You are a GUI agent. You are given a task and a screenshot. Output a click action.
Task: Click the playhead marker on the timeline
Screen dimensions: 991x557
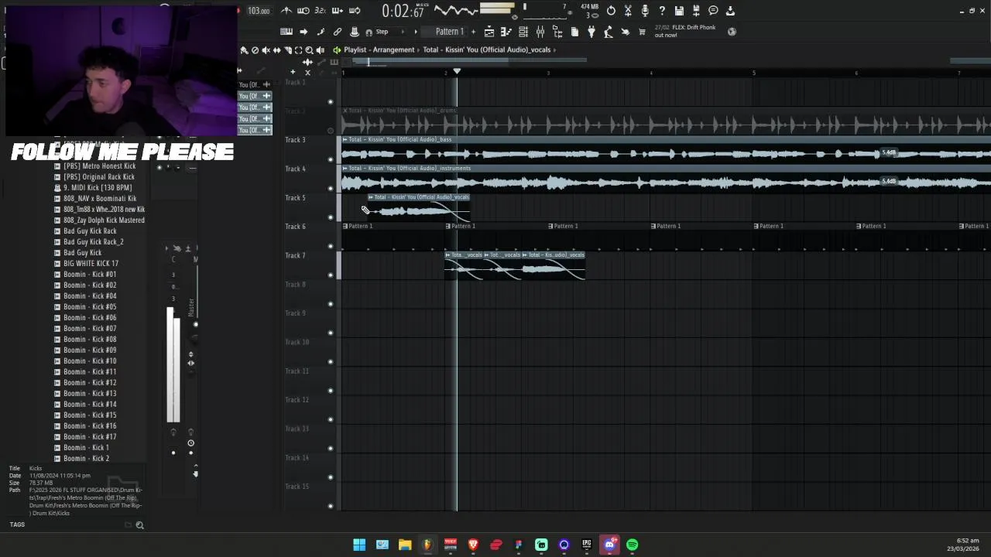click(457, 71)
